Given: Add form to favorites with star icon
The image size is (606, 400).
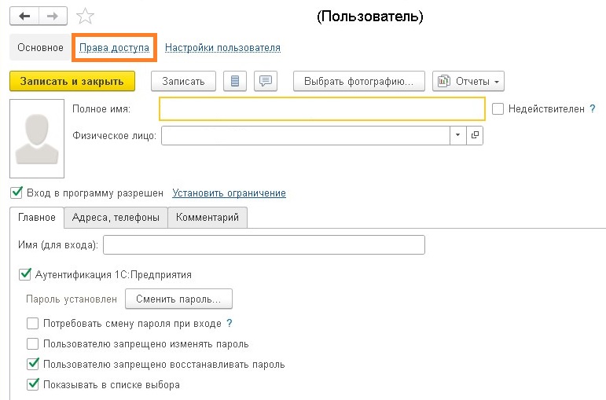Looking at the screenshot, I should [x=86, y=17].
